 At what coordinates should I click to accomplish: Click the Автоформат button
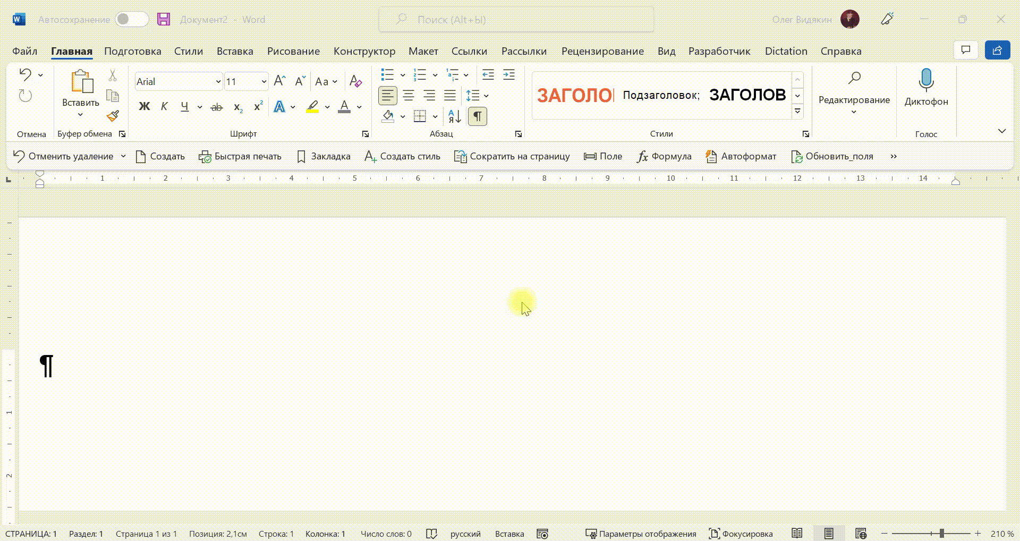741,156
